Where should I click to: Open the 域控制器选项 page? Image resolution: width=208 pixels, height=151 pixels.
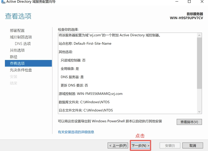click(x=21, y=37)
